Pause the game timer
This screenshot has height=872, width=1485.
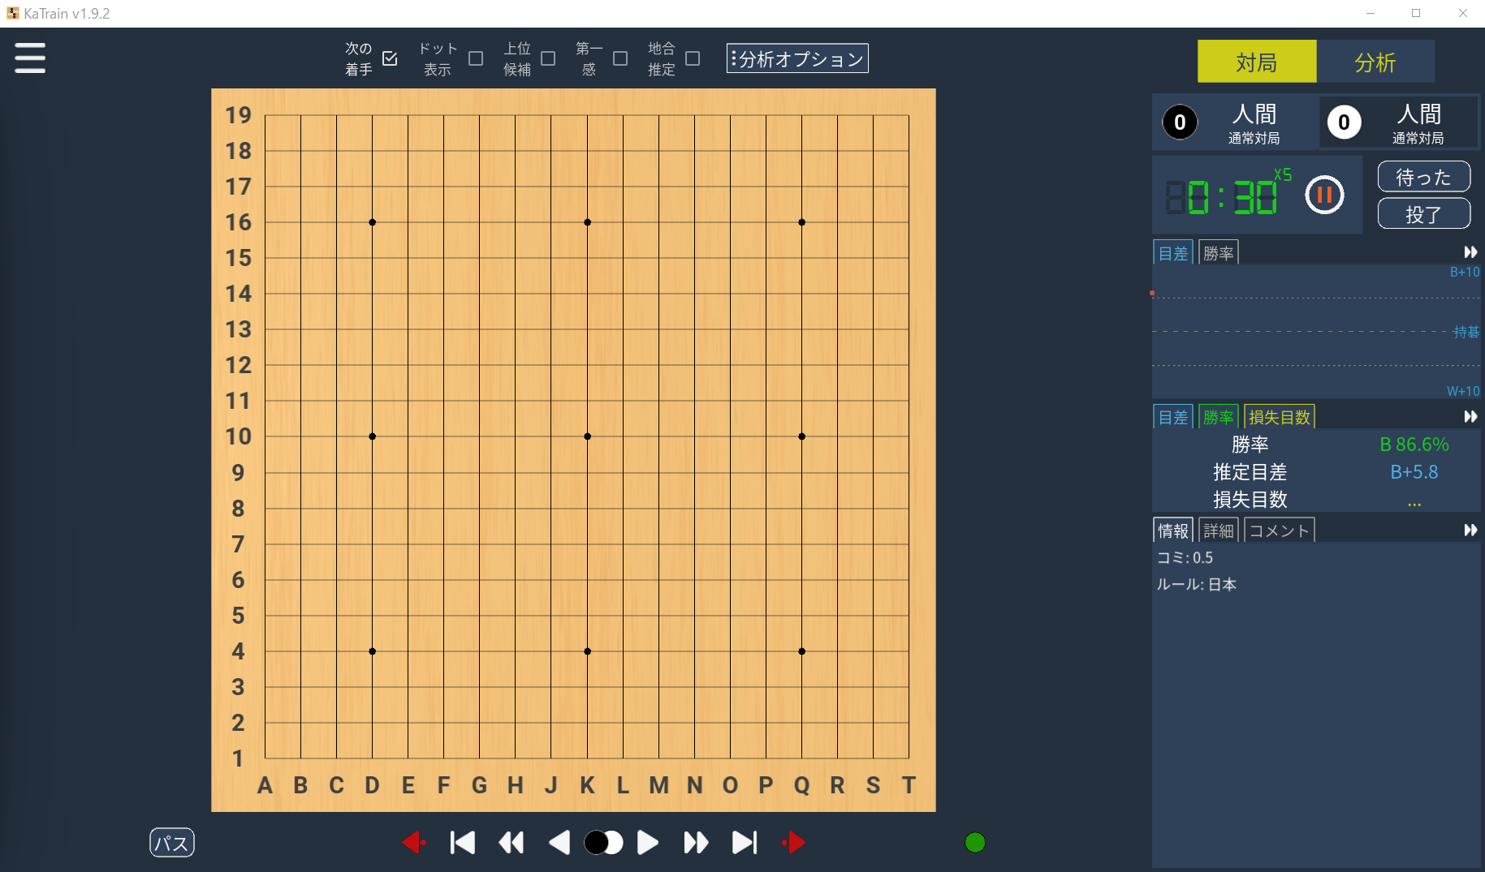(1324, 195)
